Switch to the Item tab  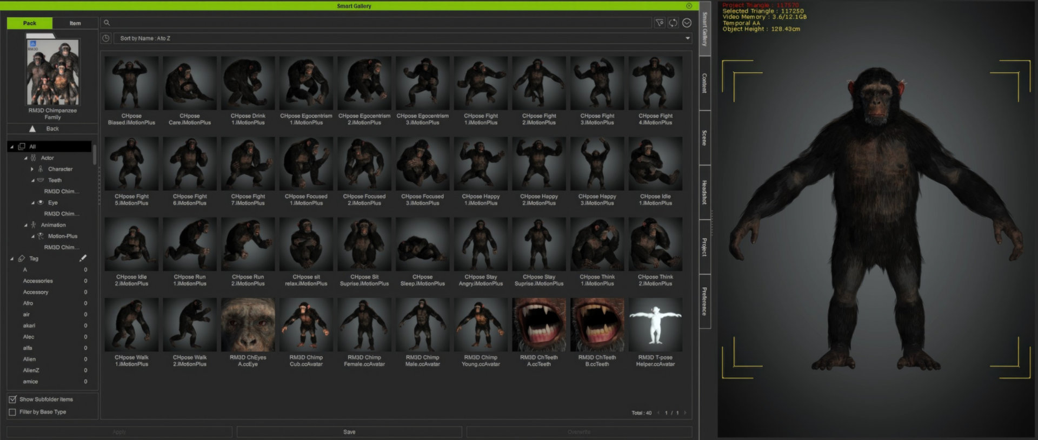click(x=75, y=23)
